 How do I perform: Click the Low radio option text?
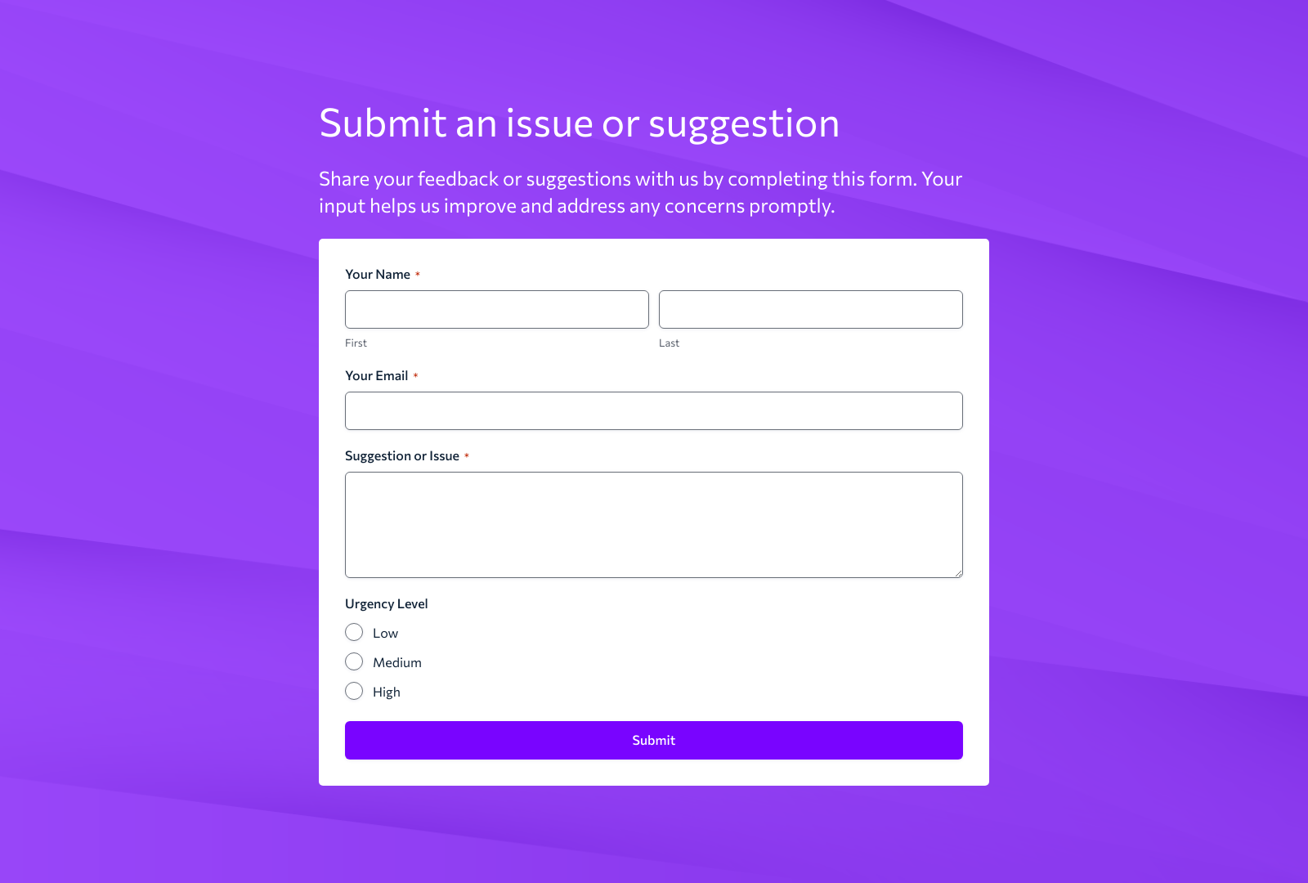point(384,632)
